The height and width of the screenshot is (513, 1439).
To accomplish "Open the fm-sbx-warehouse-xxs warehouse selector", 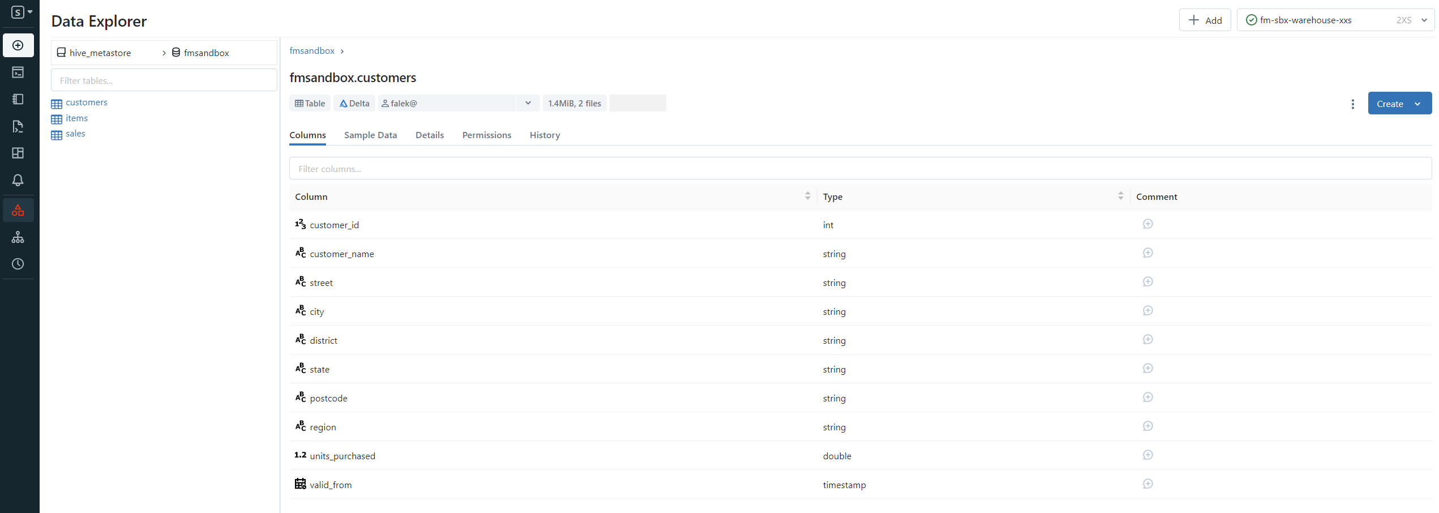I will pyautogui.click(x=1335, y=20).
